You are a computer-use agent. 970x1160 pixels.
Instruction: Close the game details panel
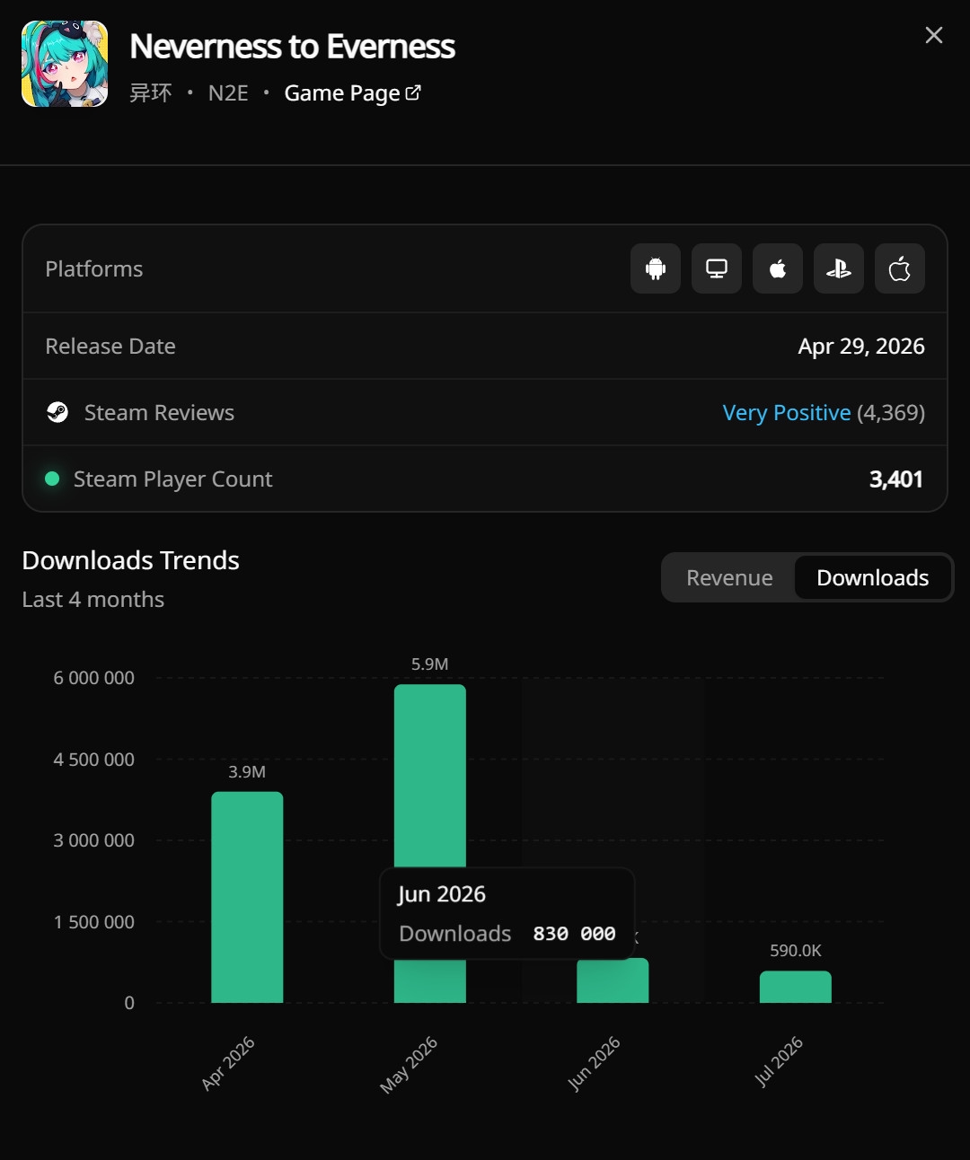(x=934, y=35)
